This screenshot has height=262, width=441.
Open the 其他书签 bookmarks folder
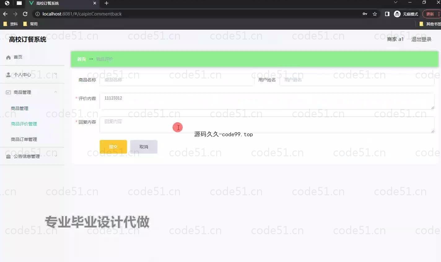pos(430,24)
